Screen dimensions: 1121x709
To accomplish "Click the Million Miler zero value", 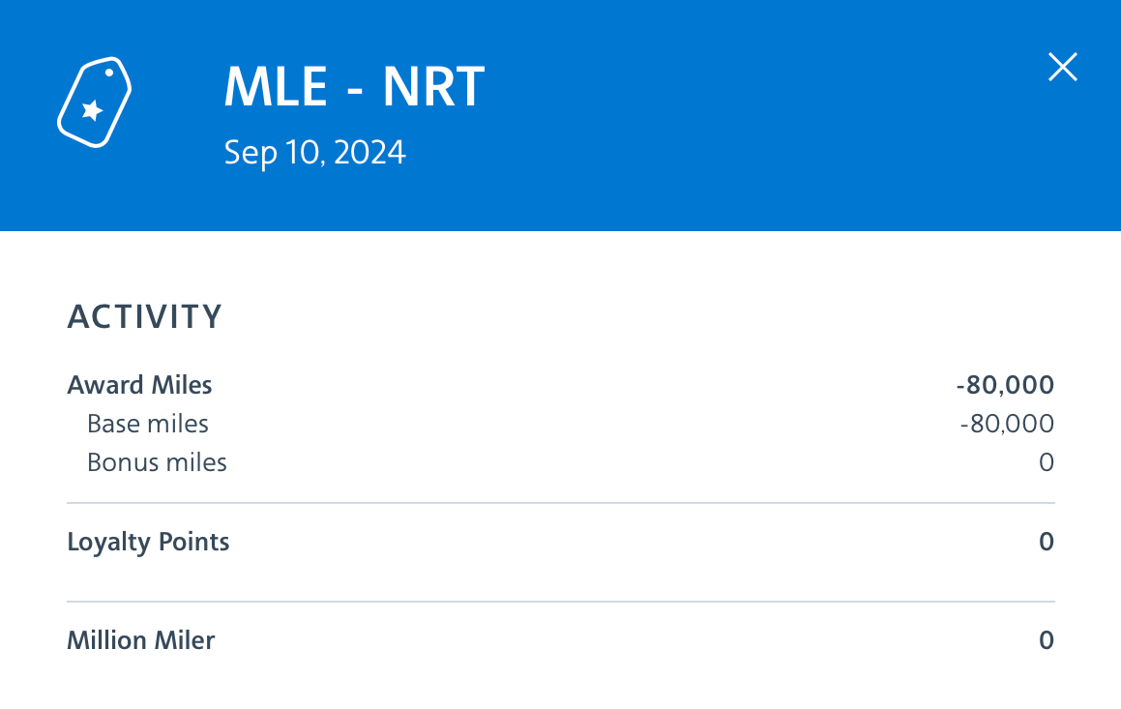I will pyautogui.click(x=1046, y=639).
